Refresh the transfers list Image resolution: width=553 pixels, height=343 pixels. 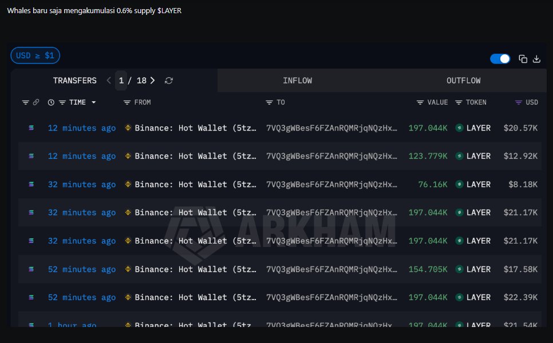tap(169, 81)
